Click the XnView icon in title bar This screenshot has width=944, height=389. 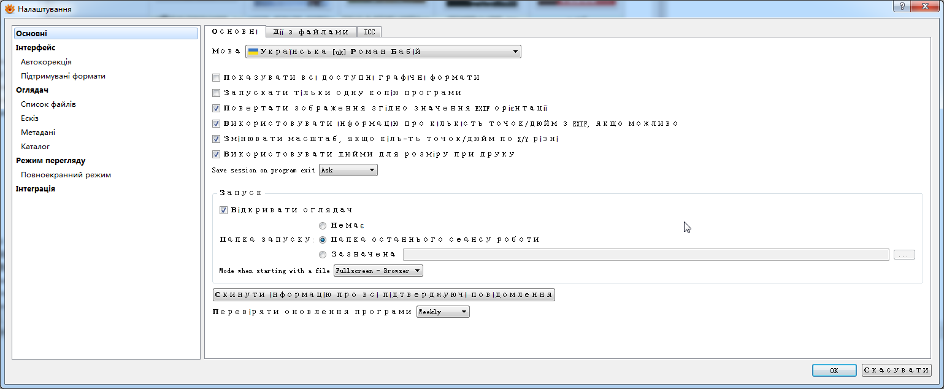9,9
